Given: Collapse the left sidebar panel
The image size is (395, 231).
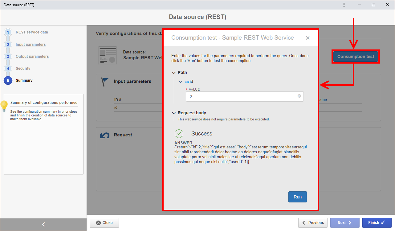Looking at the screenshot, I should [x=43, y=225].
